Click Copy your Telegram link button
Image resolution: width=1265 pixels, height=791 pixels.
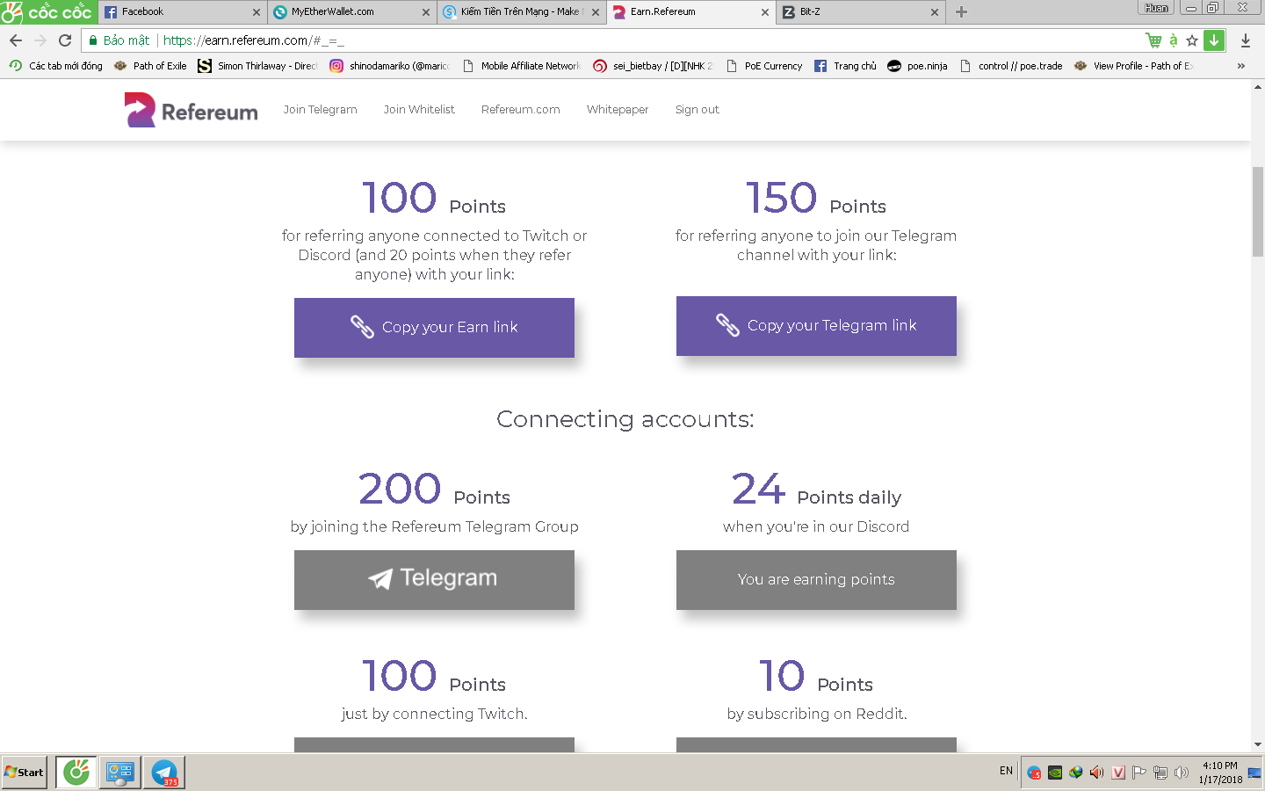coord(816,326)
